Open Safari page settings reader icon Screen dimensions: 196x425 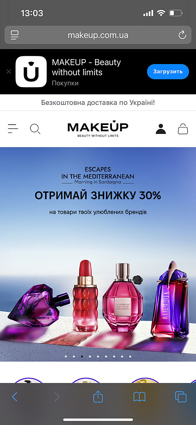click(x=14, y=35)
